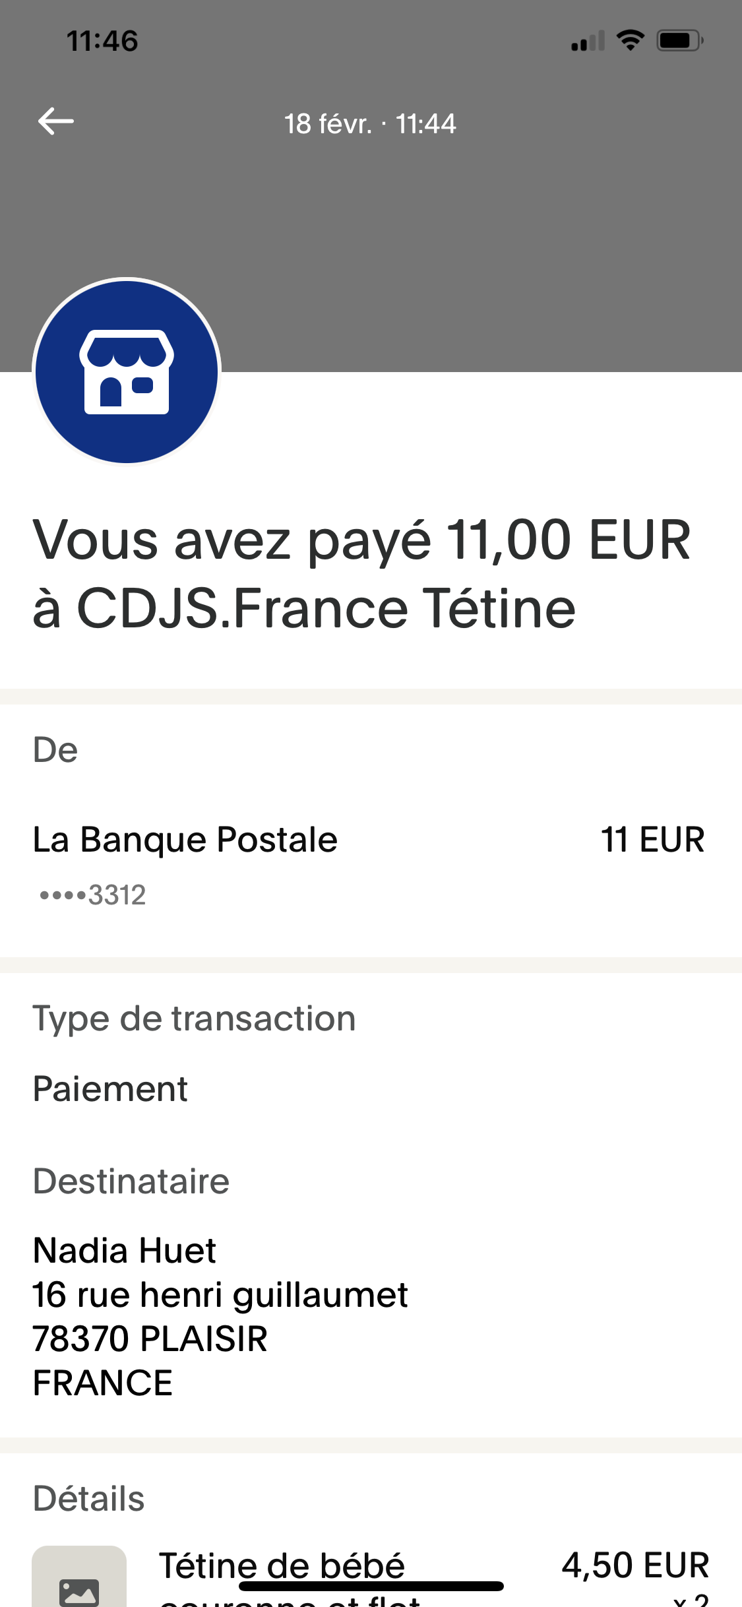Tap the Détails section heading

click(x=89, y=1498)
